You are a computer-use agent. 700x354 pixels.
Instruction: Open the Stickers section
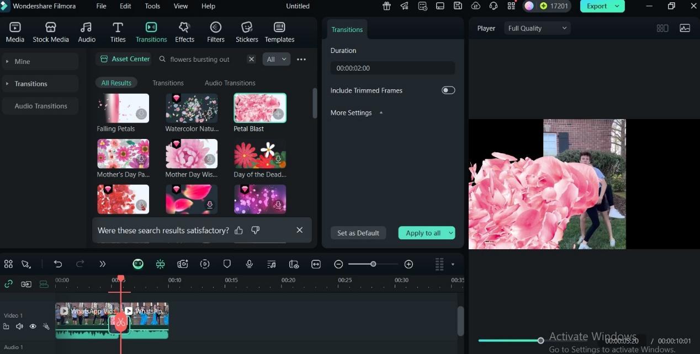247,32
